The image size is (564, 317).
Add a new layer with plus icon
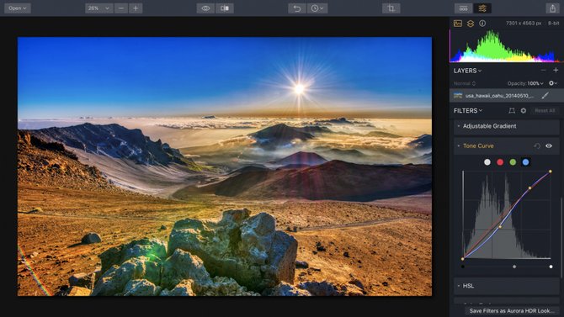[556, 70]
